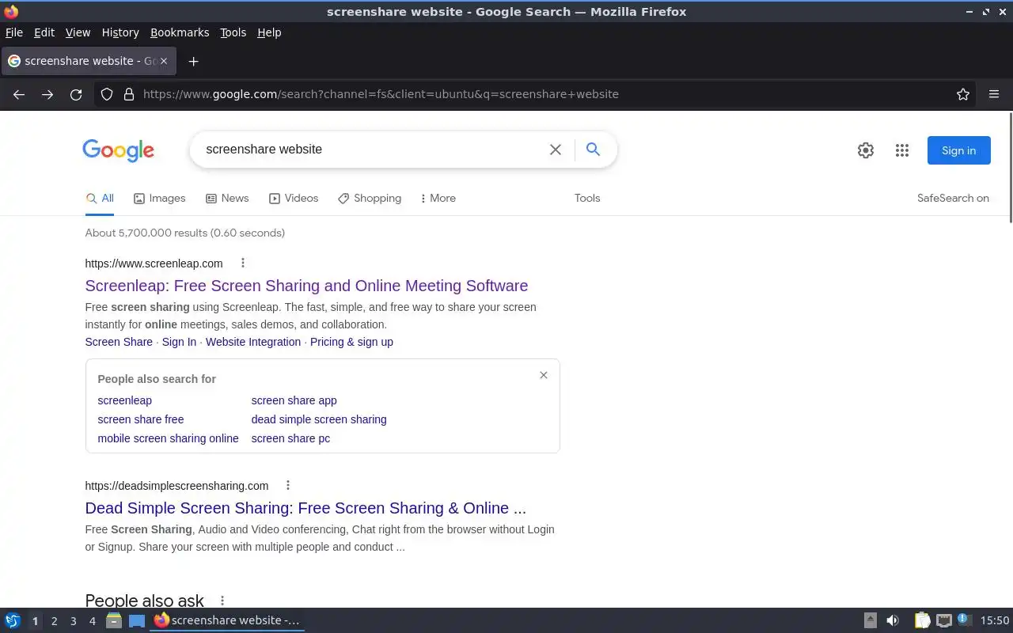
Task: Open the File menu
Action: [14, 32]
